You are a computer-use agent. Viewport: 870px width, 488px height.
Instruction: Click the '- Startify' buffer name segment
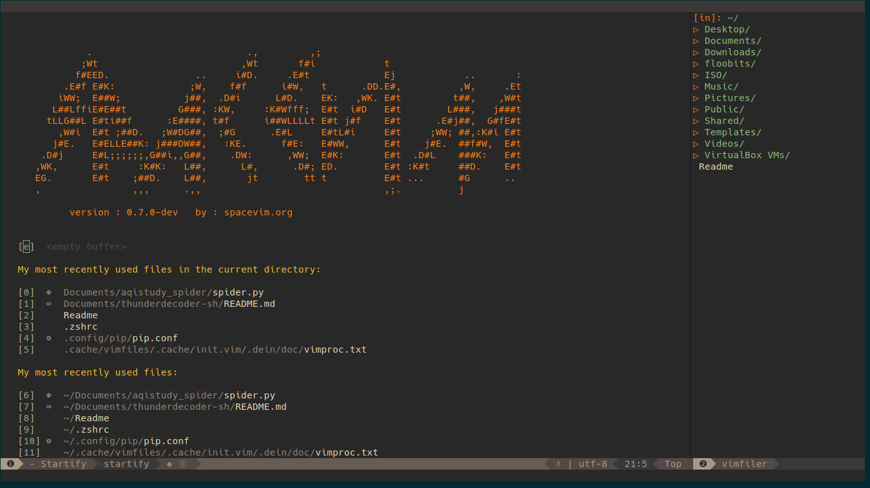(x=58, y=464)
